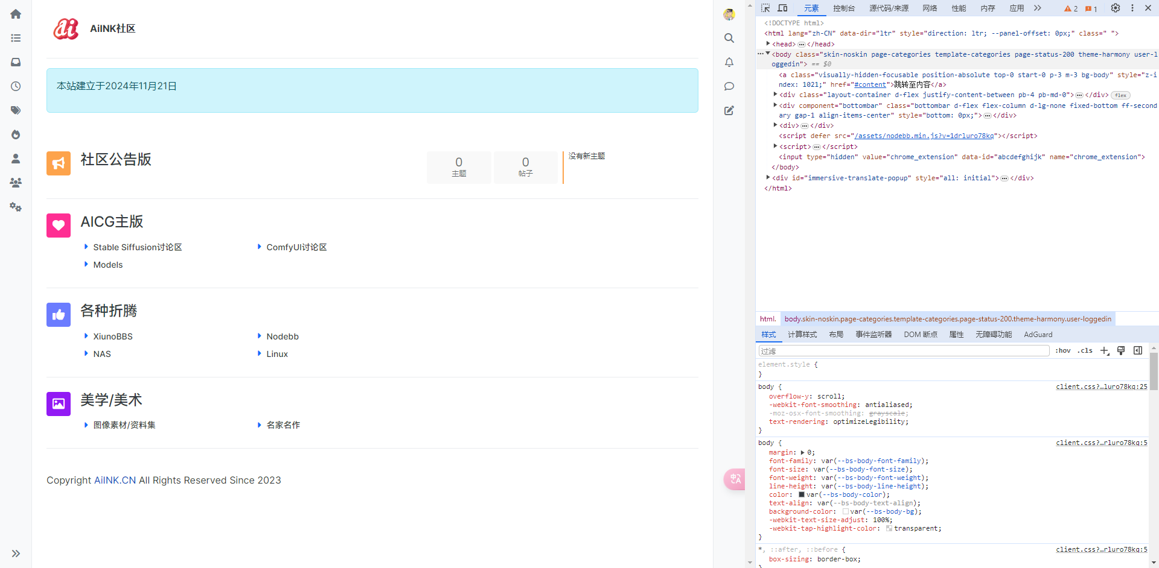Click the blue thumbs-up category icon

tap(59, 315)
